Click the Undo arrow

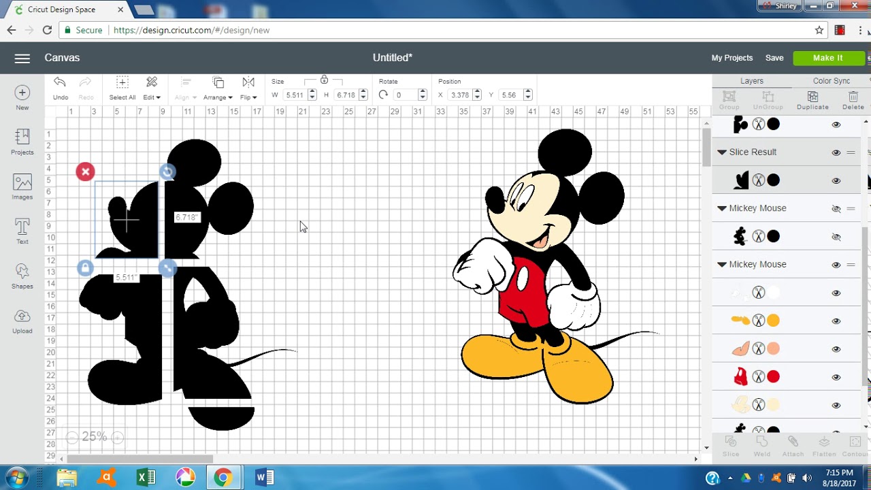60,82
